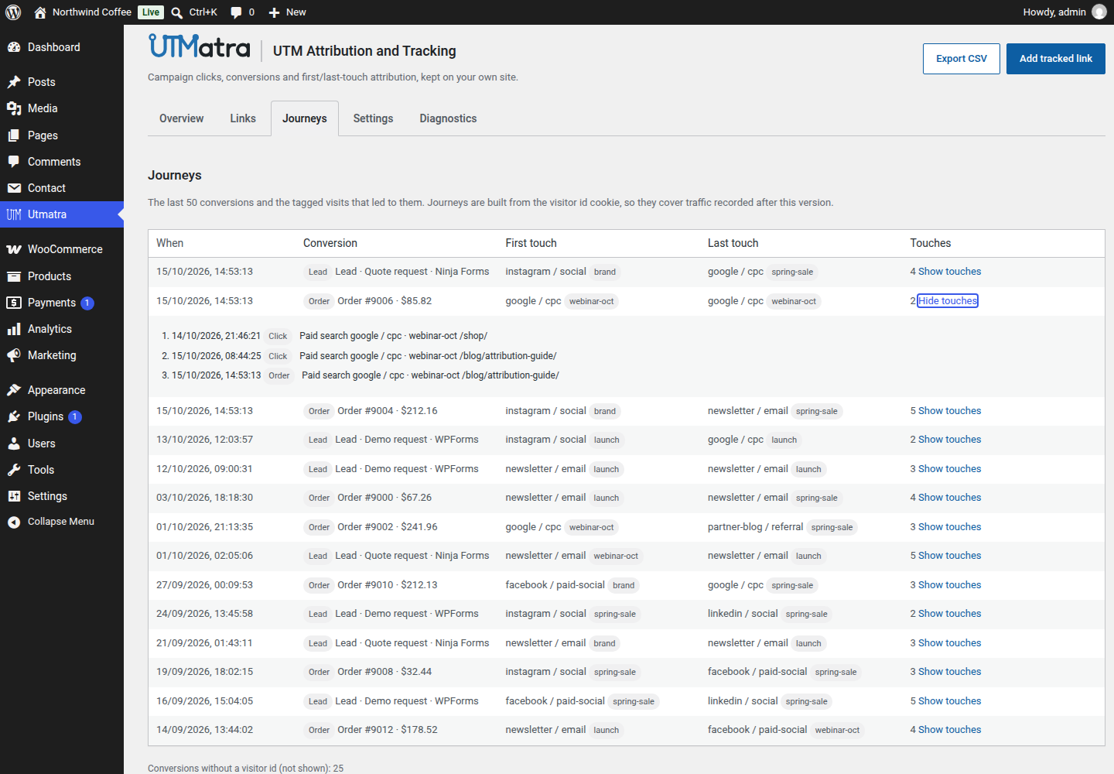Click the Marketing megaphone icon
This screenshot has height=774, width=1114.
(14, 355)
